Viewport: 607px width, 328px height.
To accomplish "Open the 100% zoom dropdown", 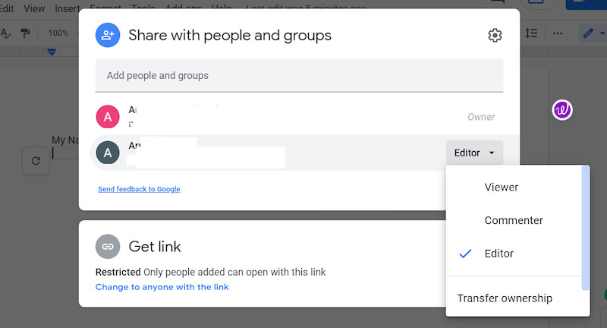I will (x=61, y=33).
